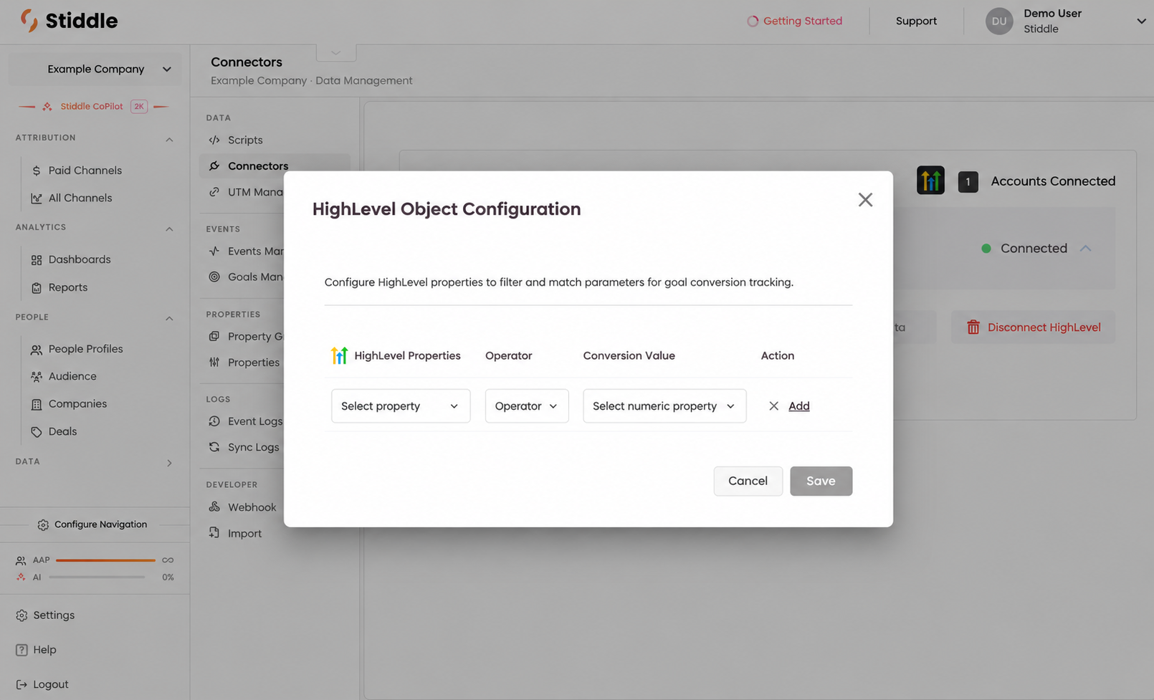
Task: Collapse the Attribution section
Action: tap(169, 139)
